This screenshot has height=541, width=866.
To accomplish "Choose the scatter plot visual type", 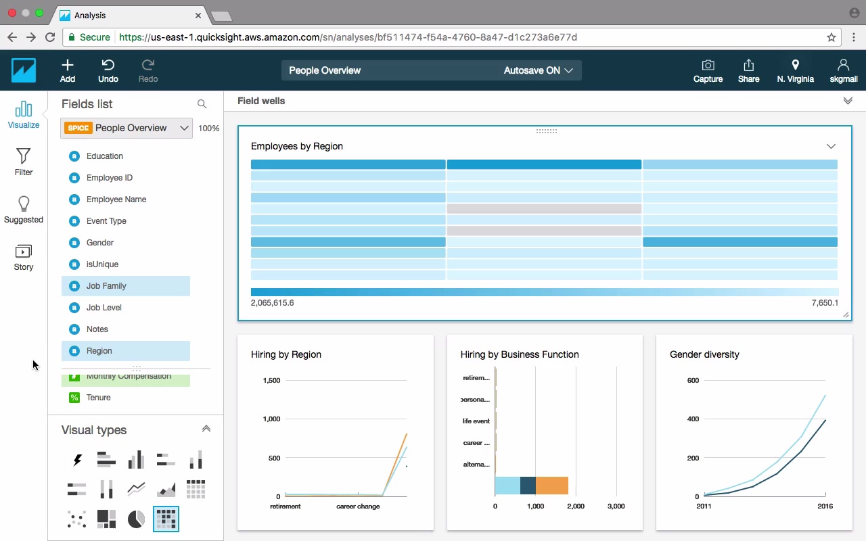I will (77, 519).
